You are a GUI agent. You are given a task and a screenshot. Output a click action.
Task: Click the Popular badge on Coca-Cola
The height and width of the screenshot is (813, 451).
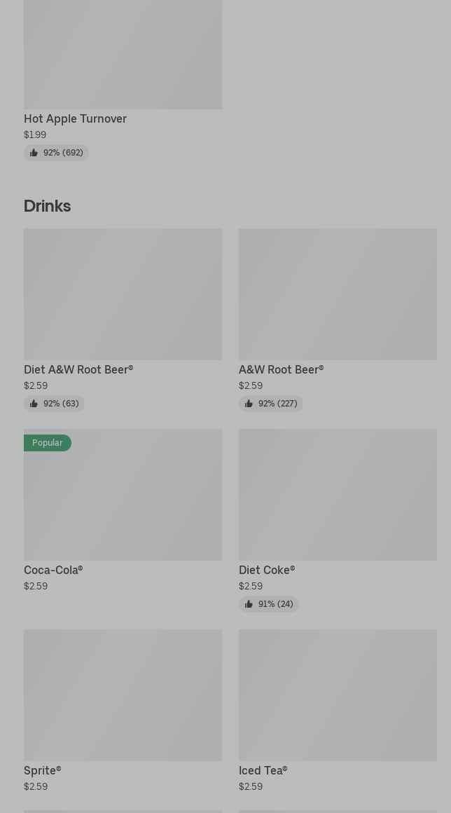click(x=47, y=443)
